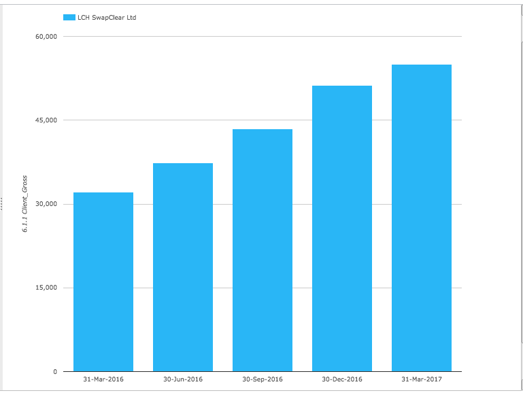Click the 31-Mar-2017 axis label

422,379
